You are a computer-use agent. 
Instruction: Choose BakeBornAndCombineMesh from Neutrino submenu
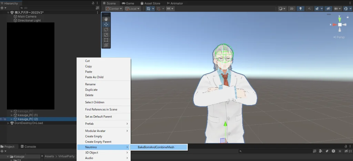click(x=159, y=147)
